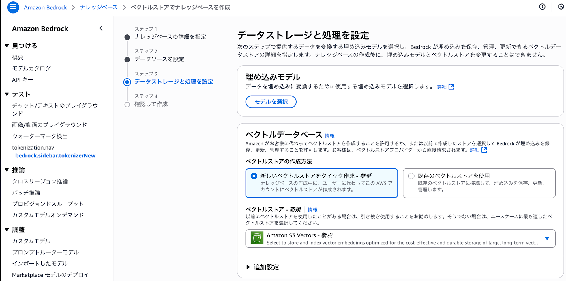Open the recent activity icon top right

561,7
